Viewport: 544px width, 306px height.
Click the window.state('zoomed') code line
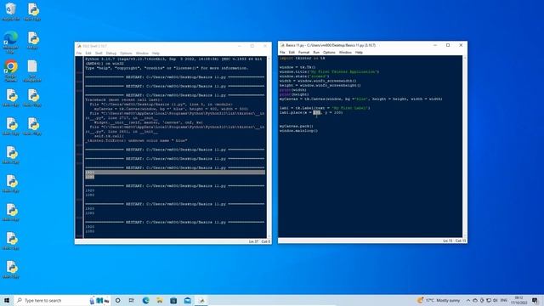pyautogui.click(x=304, y=76)
